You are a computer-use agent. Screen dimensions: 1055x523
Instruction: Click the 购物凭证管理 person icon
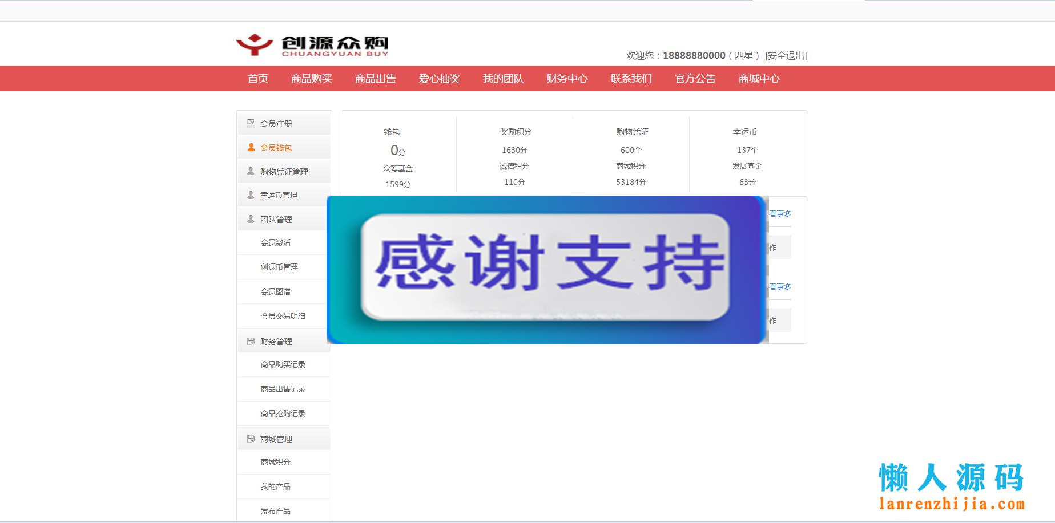click(x=251, y=171)
